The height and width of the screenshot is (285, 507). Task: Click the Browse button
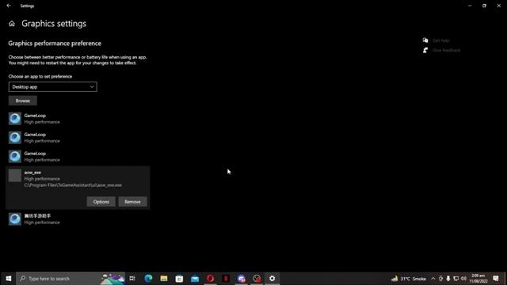[23, 101]
